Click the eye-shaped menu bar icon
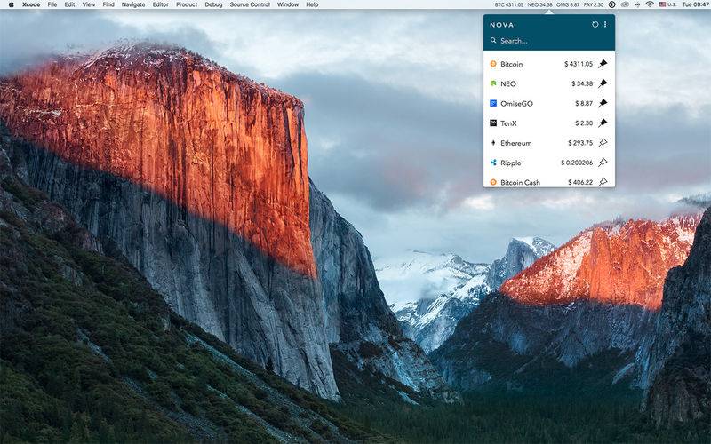The height and width of the screenshot is (444, 711). point(625,4)
